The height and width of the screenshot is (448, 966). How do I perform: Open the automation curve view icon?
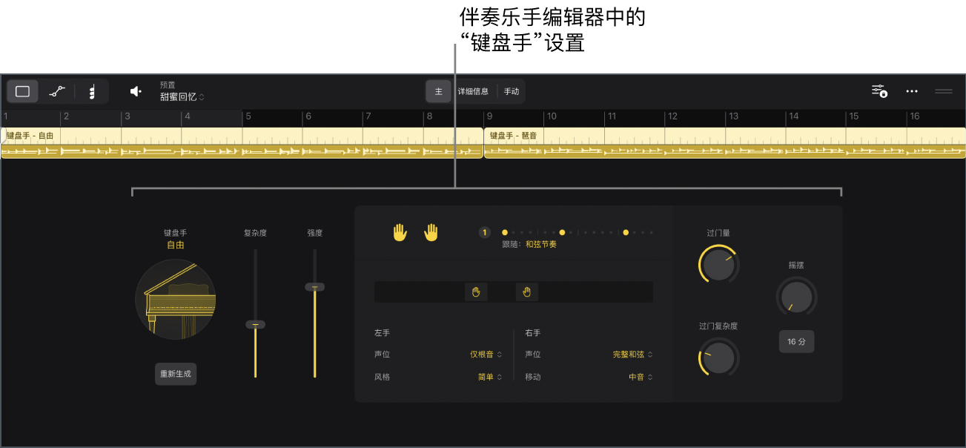pos(57,91)
